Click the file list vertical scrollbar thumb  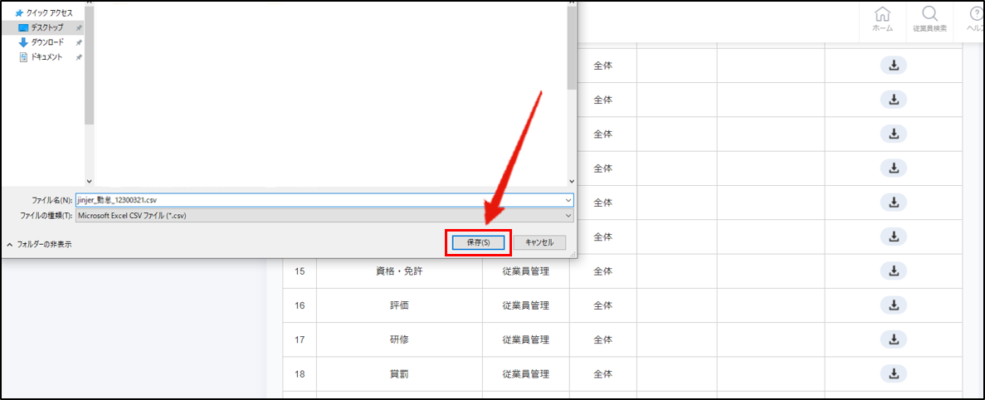(571, 47)
